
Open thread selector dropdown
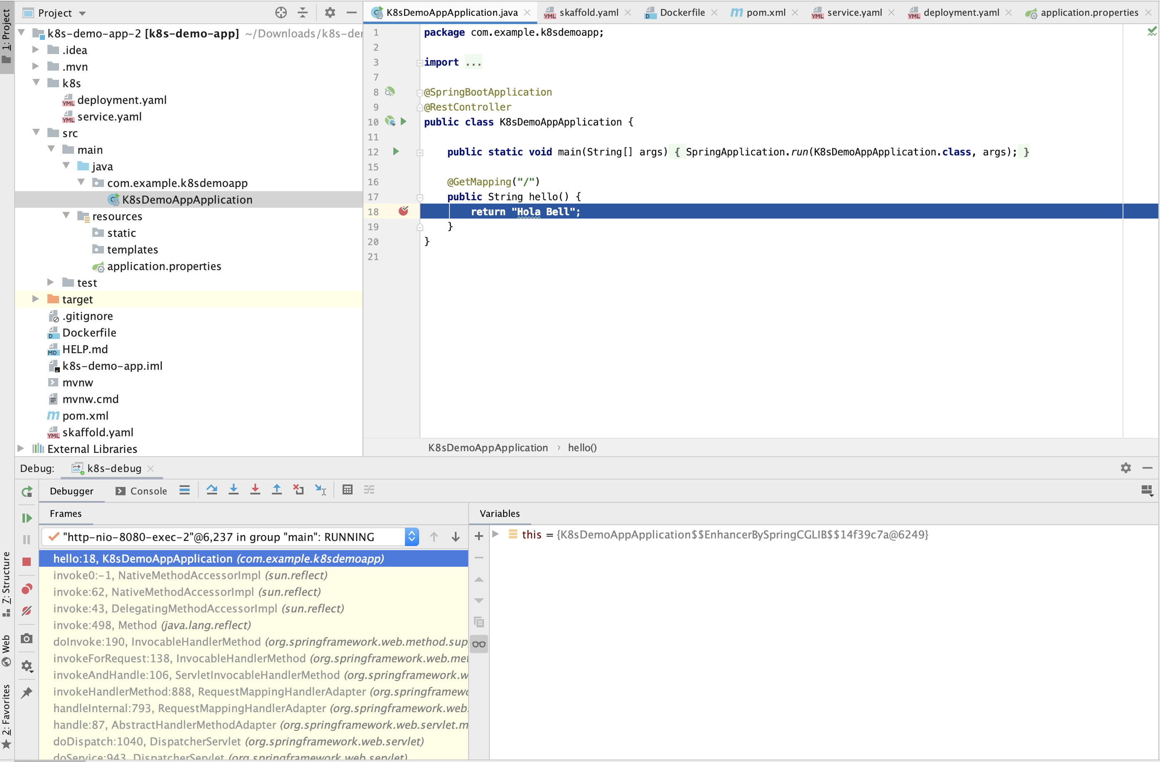click(411, 537)
